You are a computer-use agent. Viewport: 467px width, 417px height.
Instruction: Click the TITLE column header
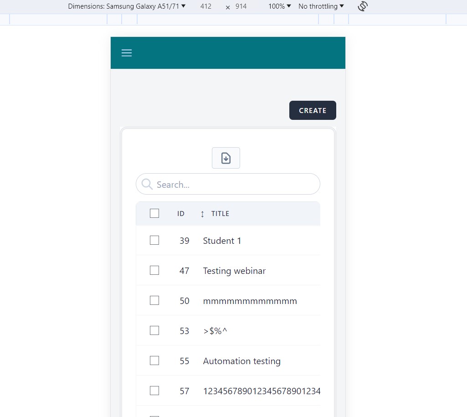coord(220,214)
